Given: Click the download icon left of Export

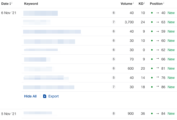Looking at the screenshot, I should point(45,96).
